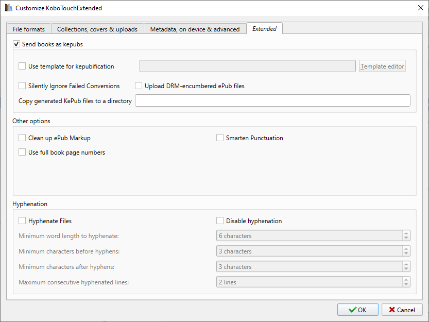Viewport: 429px width, 322px height.
Task: Increase maximum consecutive hyphenated lines
Action: click(406, 280)
